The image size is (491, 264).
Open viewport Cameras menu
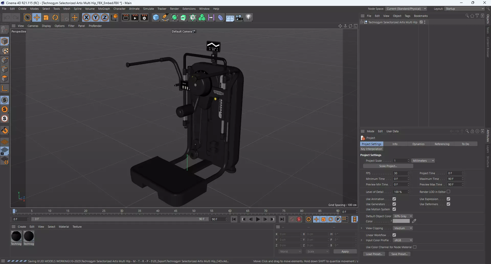pyautogui.click(x=33, y=26)
